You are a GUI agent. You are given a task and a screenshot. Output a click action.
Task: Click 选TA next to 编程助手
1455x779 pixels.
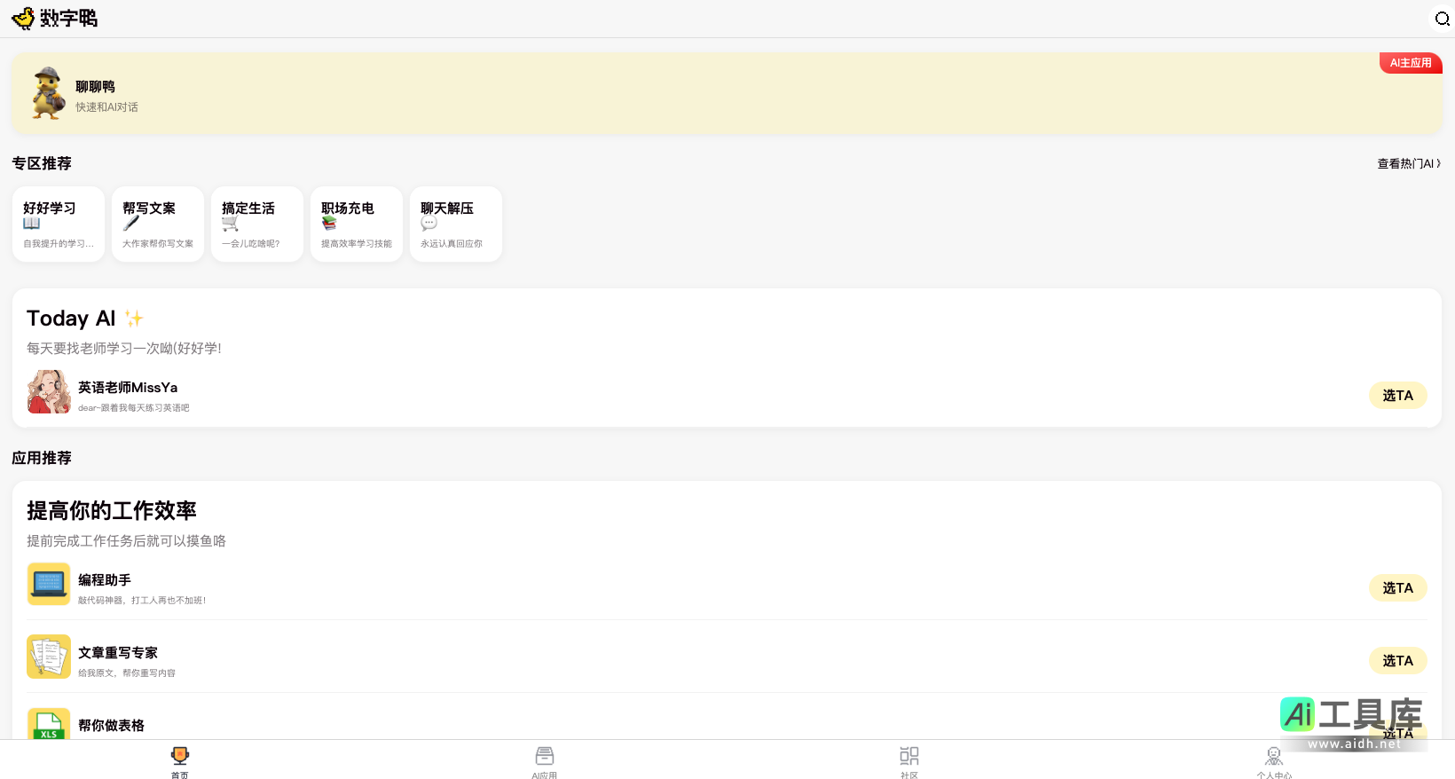(x=1397, y=588)
